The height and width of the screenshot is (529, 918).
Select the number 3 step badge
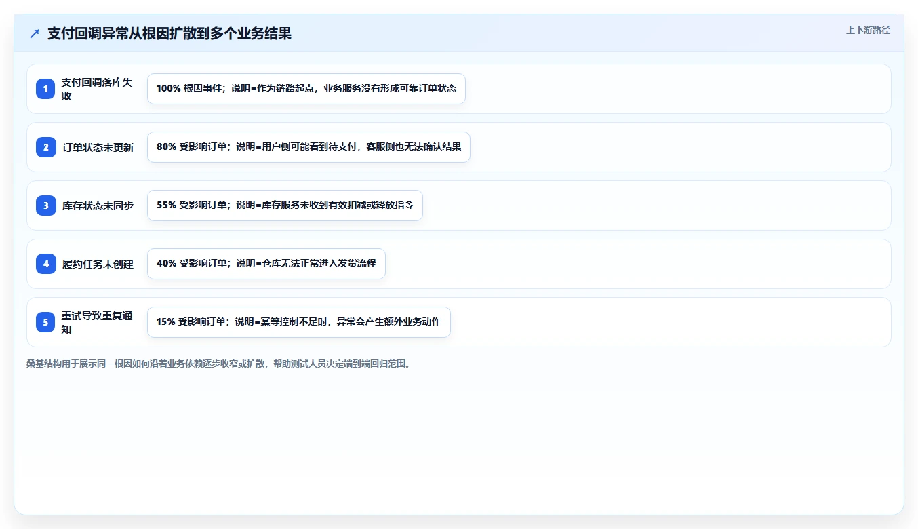coord(45,205)
